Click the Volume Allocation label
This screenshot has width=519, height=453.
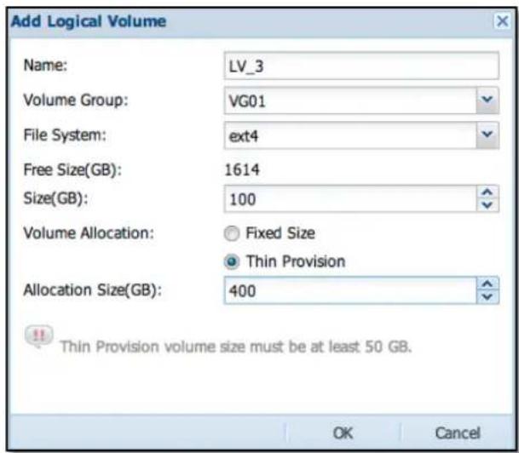[x=89, y=233]
